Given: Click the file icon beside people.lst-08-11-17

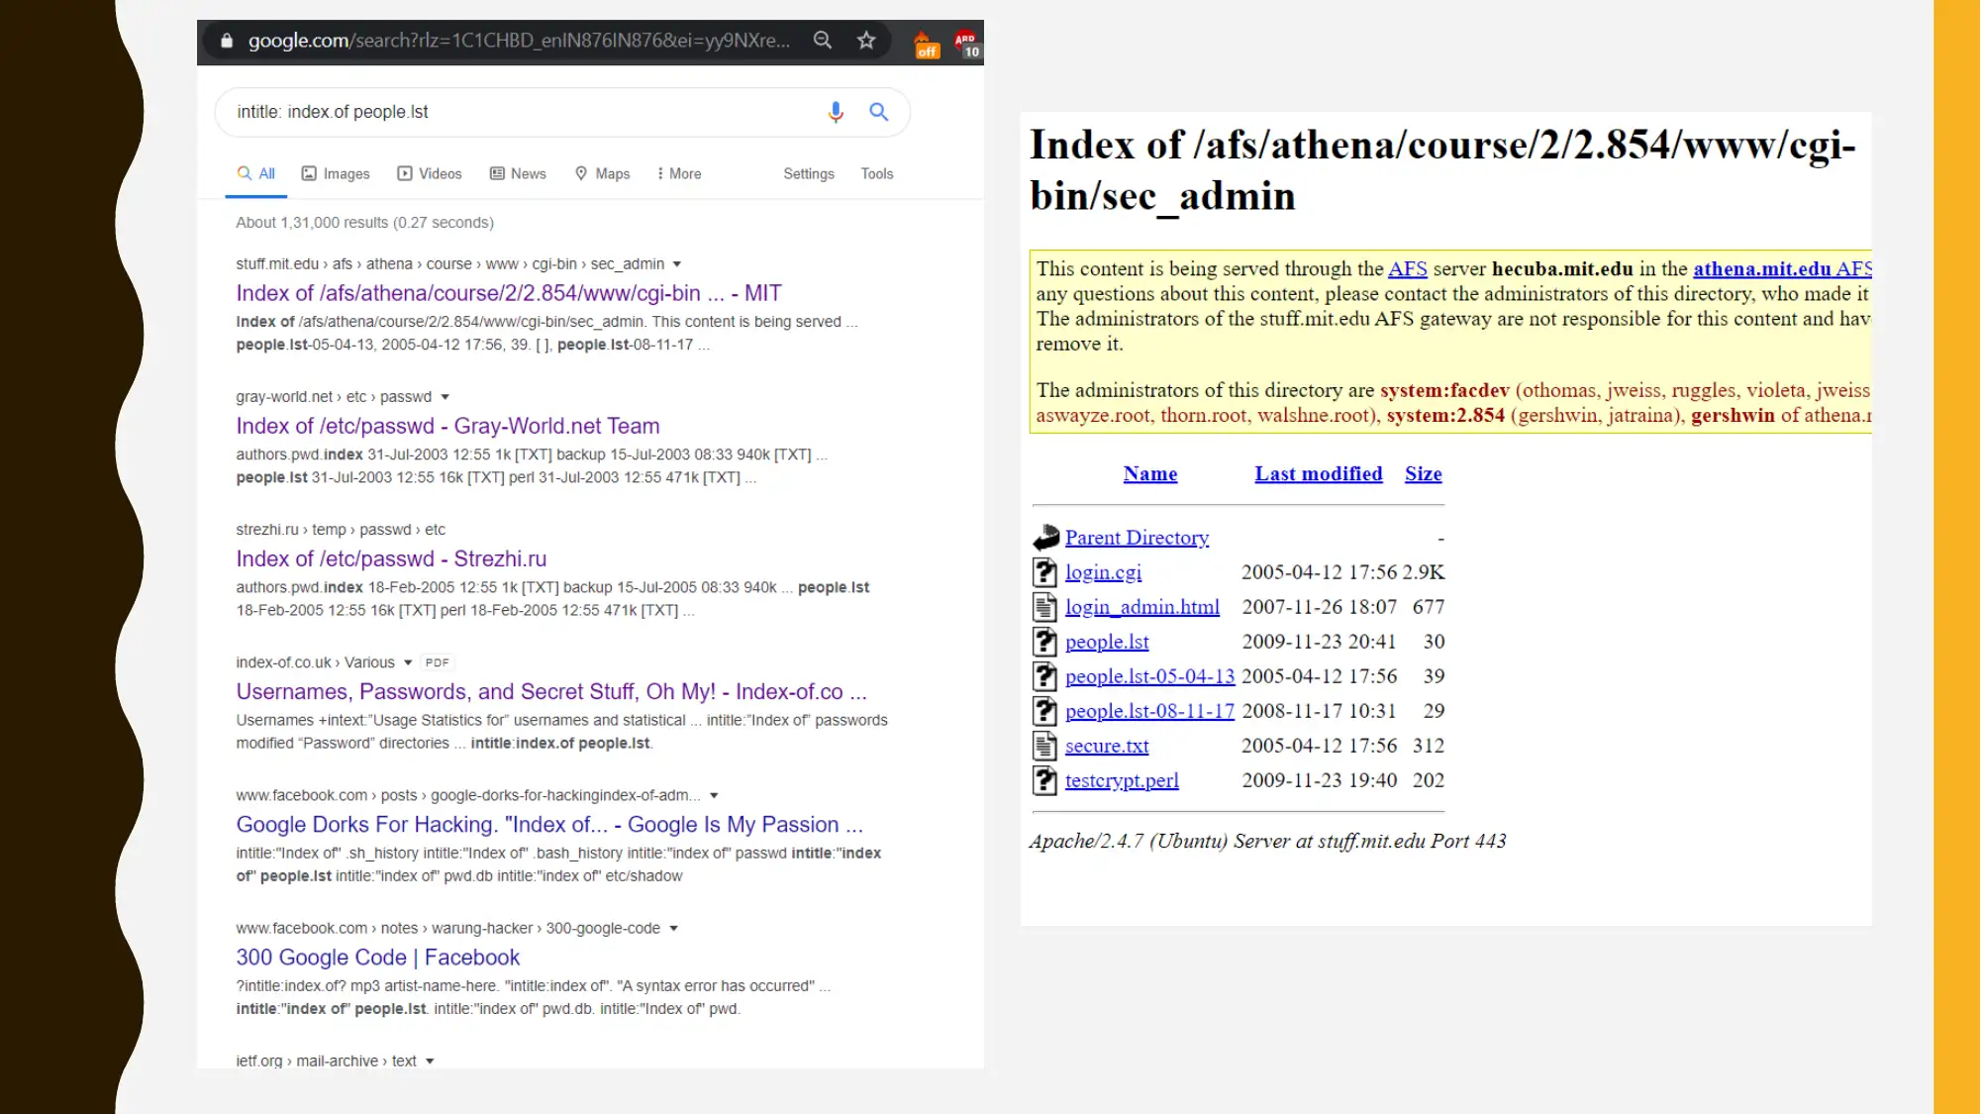Looking at the screenshot, I should (x=1045, y=711).
